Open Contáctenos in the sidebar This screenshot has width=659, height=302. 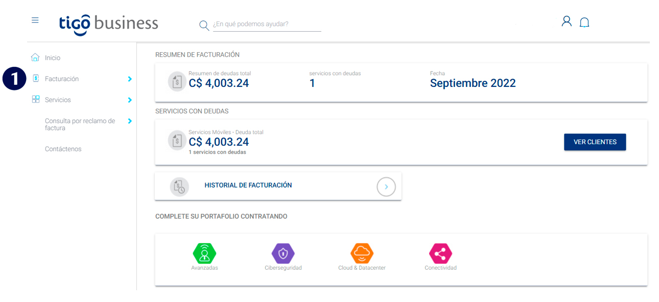(63, 149)
